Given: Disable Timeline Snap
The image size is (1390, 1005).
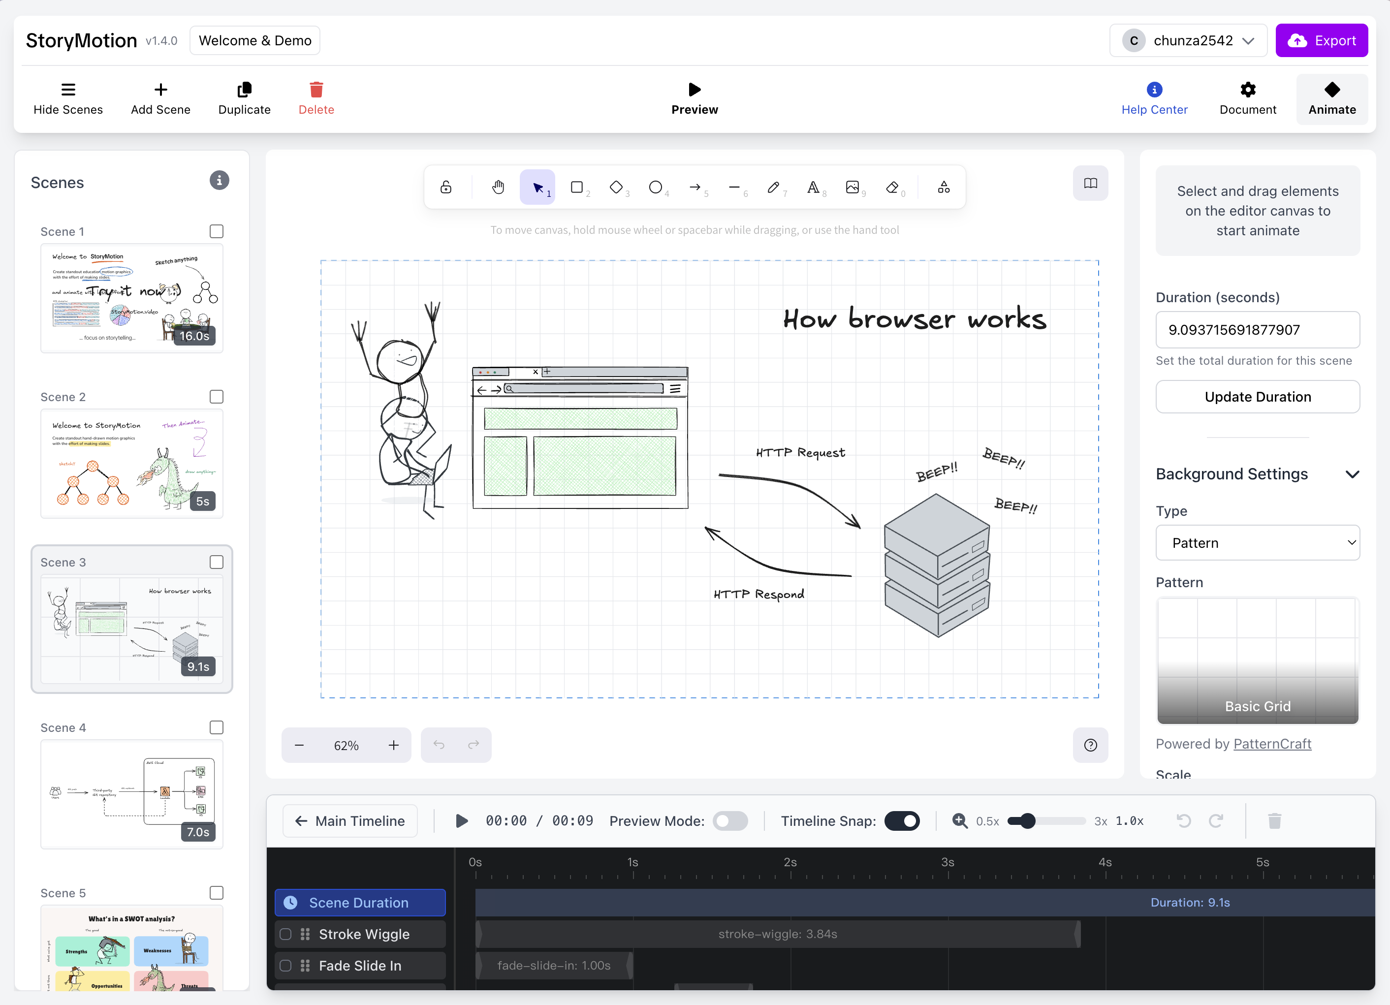Looking at the screenshot, I should click(902, 820).
